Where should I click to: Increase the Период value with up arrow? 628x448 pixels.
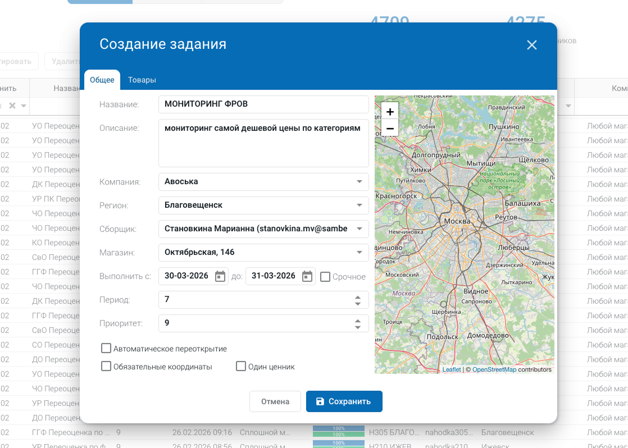pos(358,296)
